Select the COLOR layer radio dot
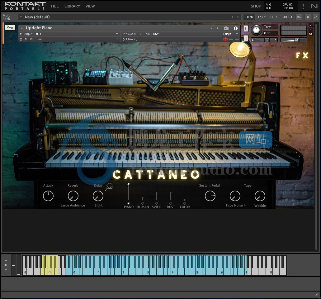321x299 pixels. click(185, 203)
